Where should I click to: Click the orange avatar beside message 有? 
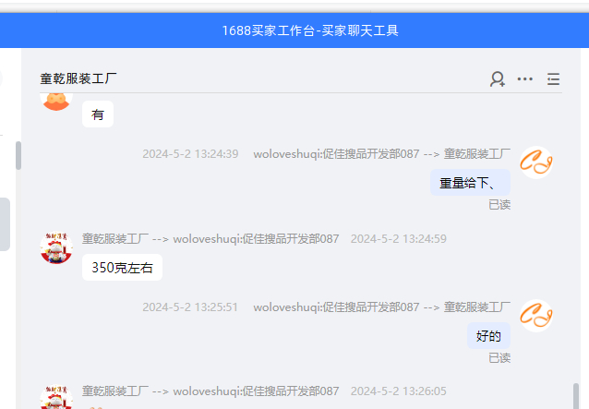click(57, 100)
